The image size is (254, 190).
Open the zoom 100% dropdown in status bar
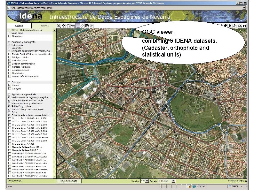coord(242,186)
